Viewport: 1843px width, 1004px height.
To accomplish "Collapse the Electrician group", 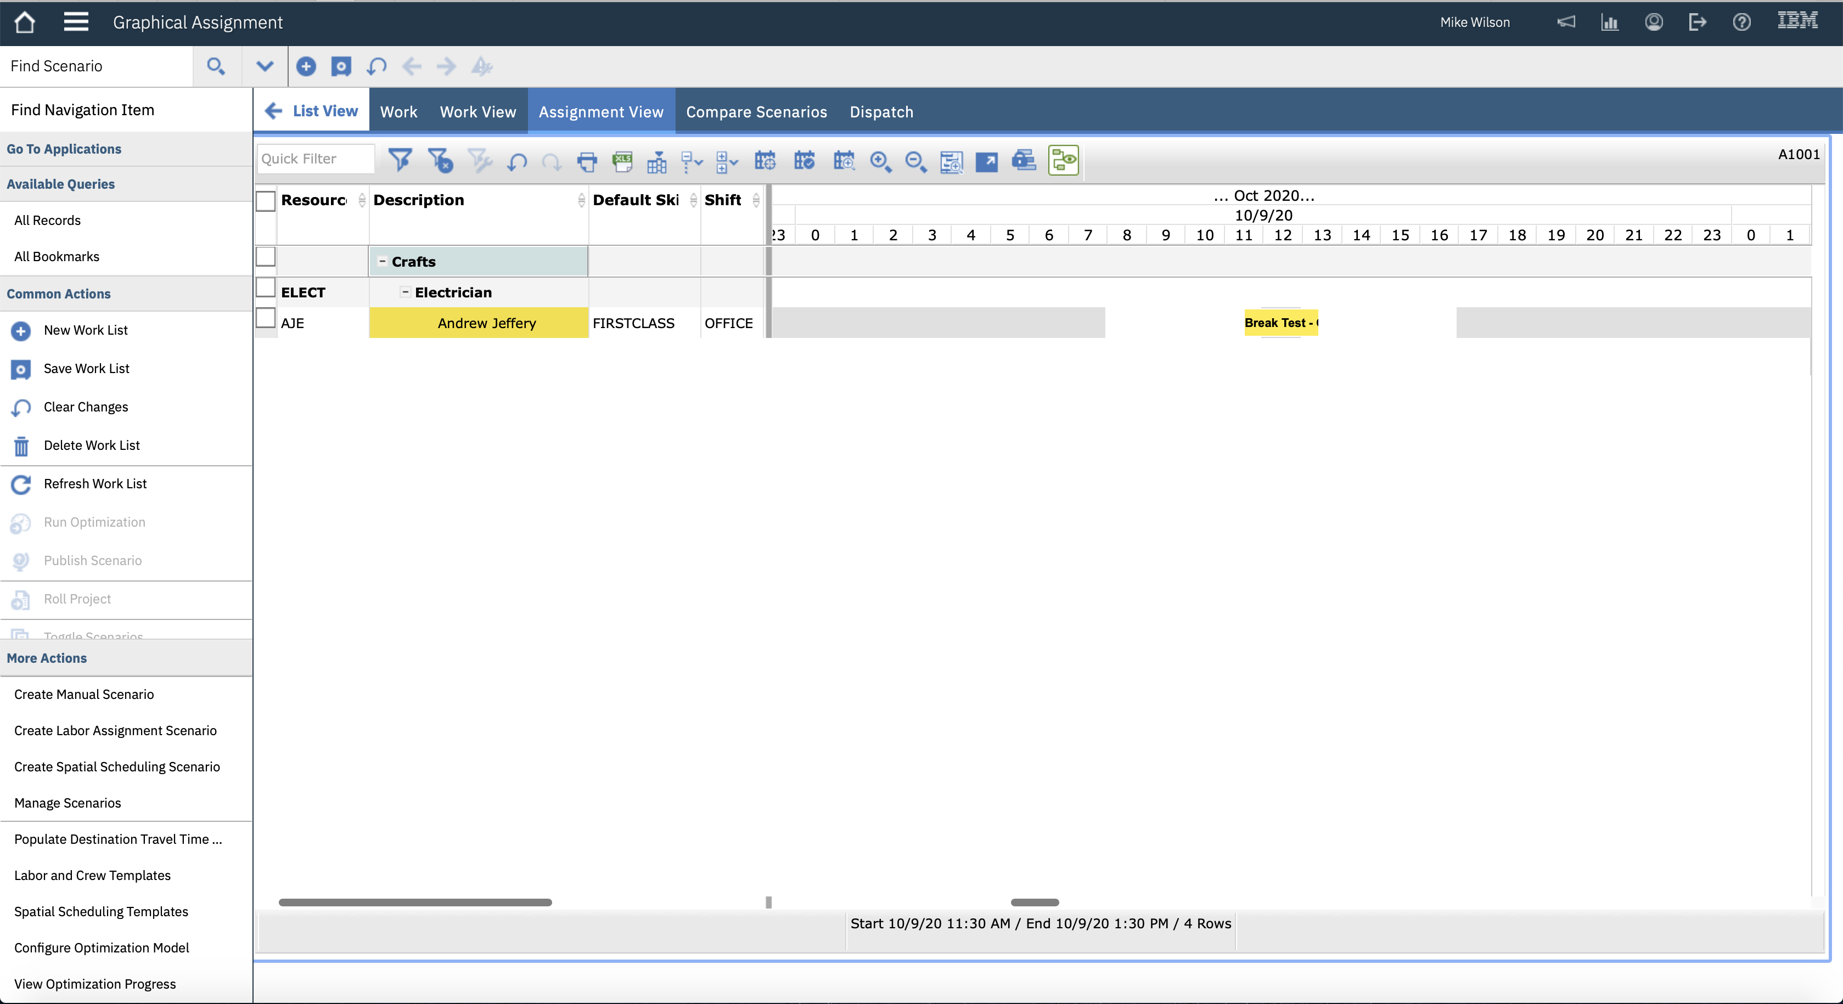I will pos(405,292).
